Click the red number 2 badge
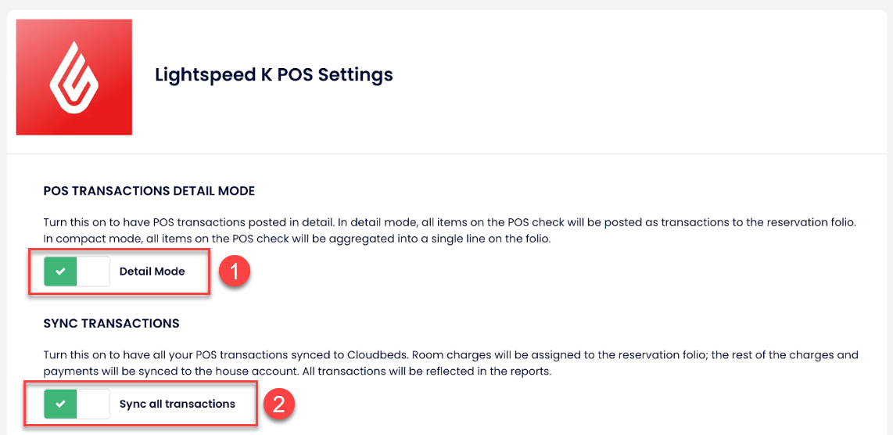This screenshot has width=893, height=435. [279, 404]
